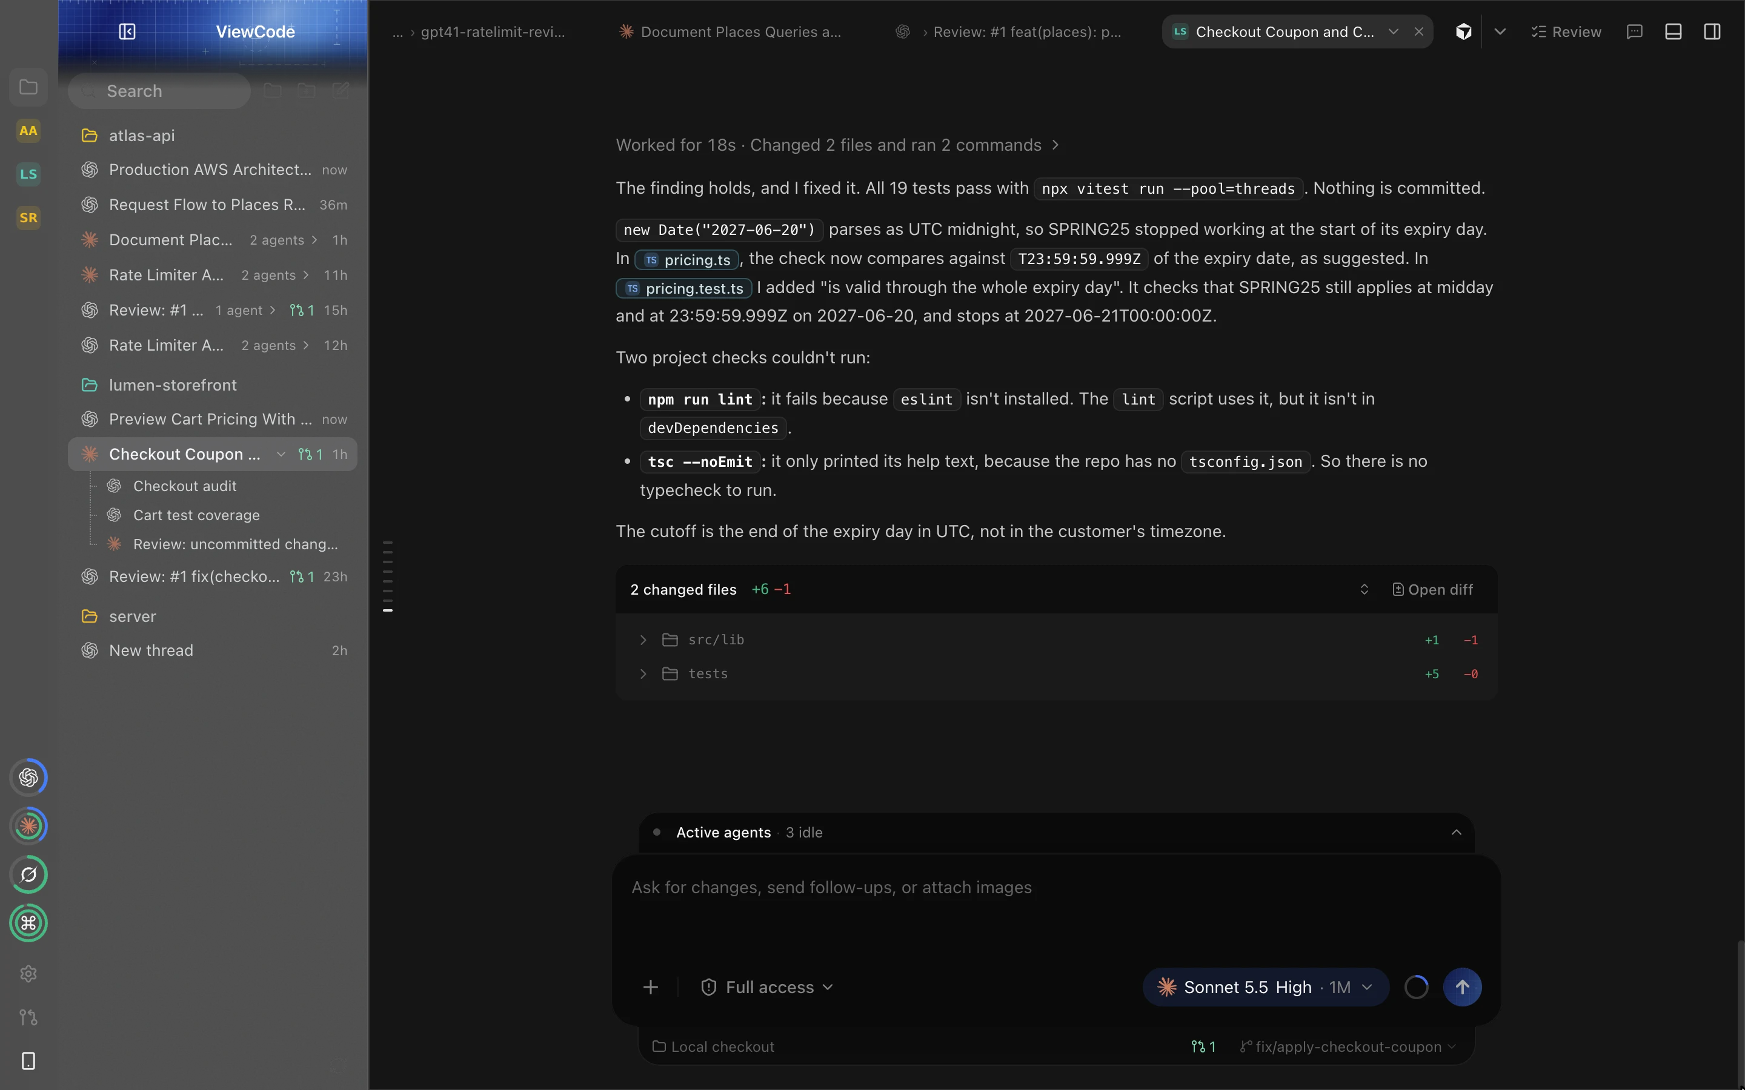
Task: Collapse the Active agents panel
Action: [1456, 832]
